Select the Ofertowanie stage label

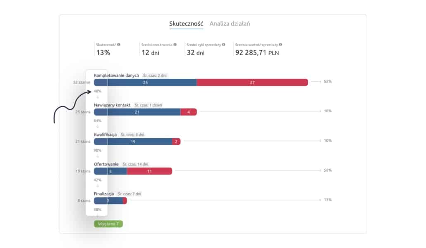106,164
